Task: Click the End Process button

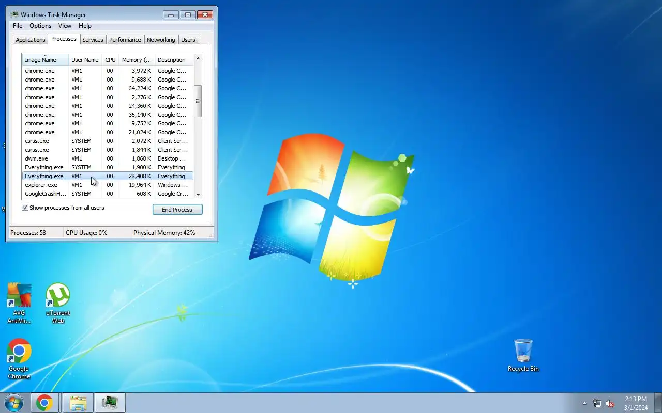Action: tap(177, 210)
